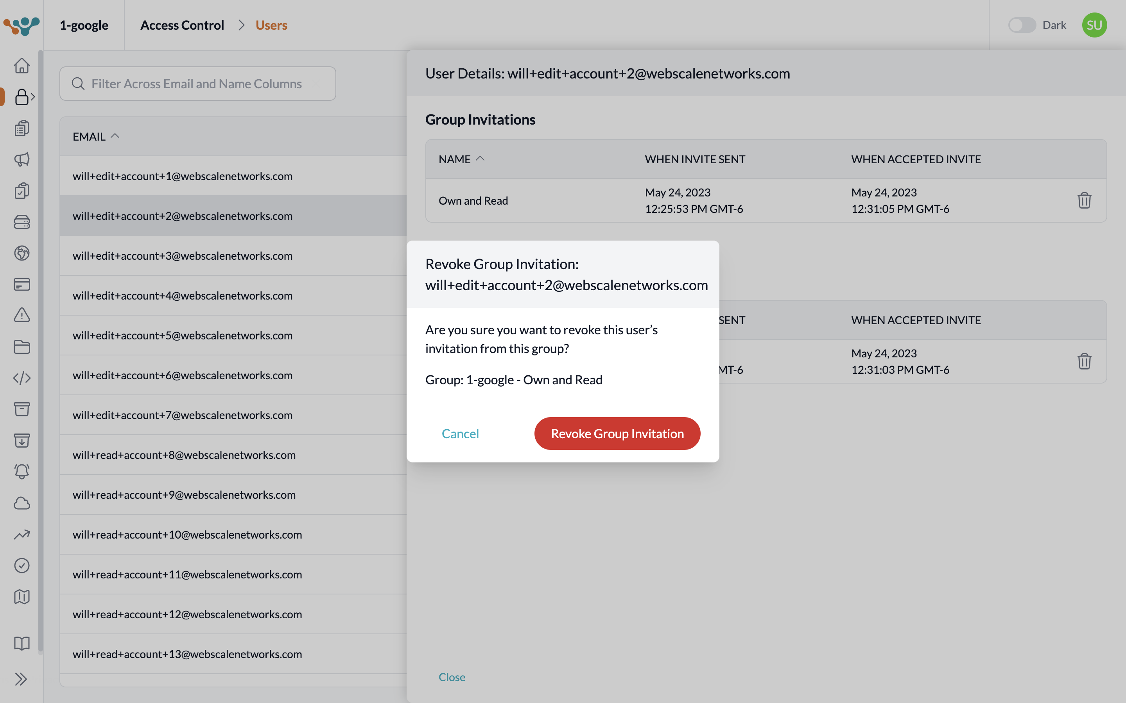Click trash icon for 12:31:03 PM invite

(x=1084, y=361)
